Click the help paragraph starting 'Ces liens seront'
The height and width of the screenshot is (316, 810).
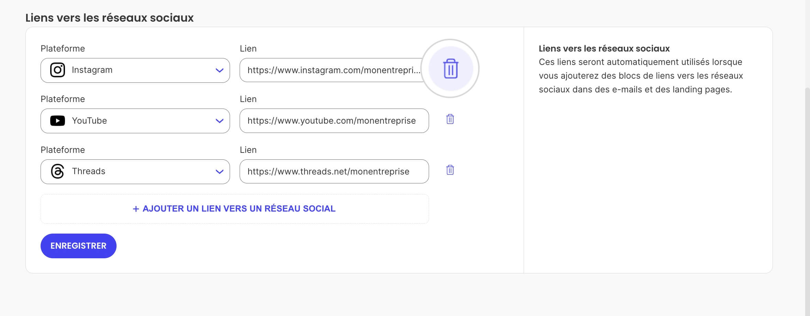pos(641,76)
